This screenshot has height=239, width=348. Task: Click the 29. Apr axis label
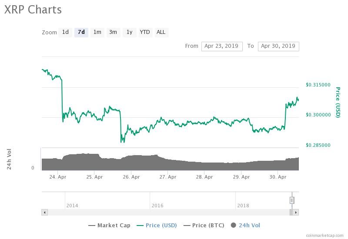coord(241,177)
